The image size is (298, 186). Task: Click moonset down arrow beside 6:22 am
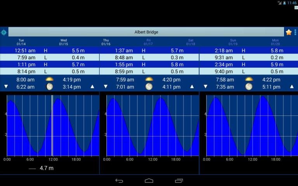tap(6, 87)
